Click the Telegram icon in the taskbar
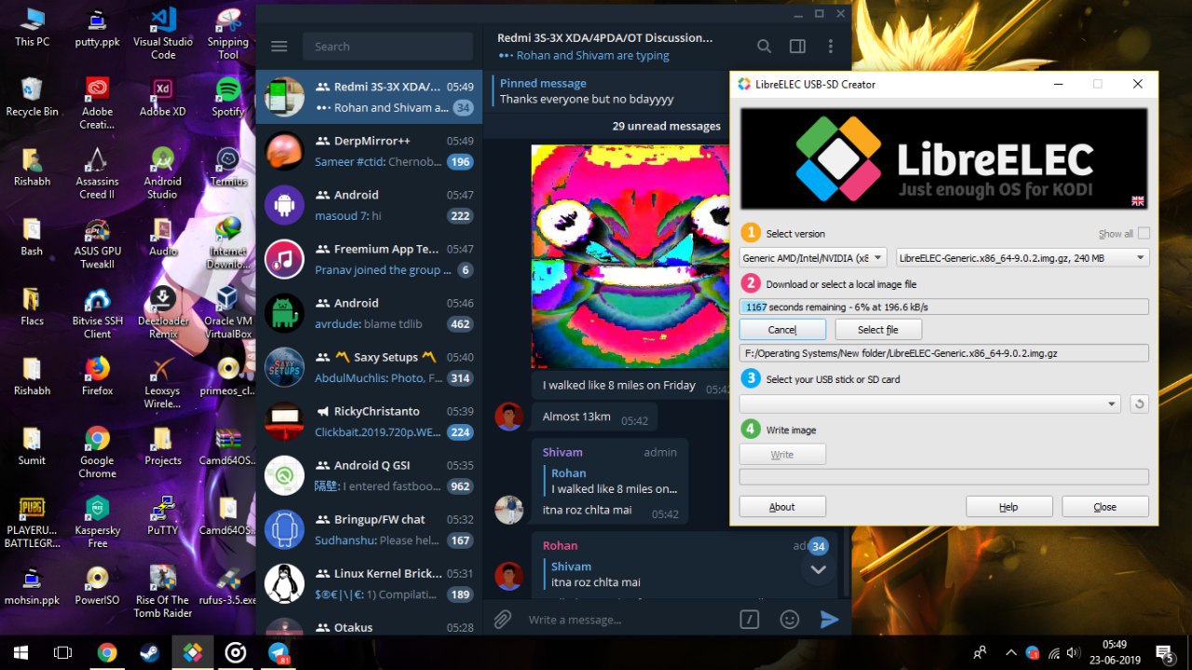1192x670 pixels. pos(278,652)
